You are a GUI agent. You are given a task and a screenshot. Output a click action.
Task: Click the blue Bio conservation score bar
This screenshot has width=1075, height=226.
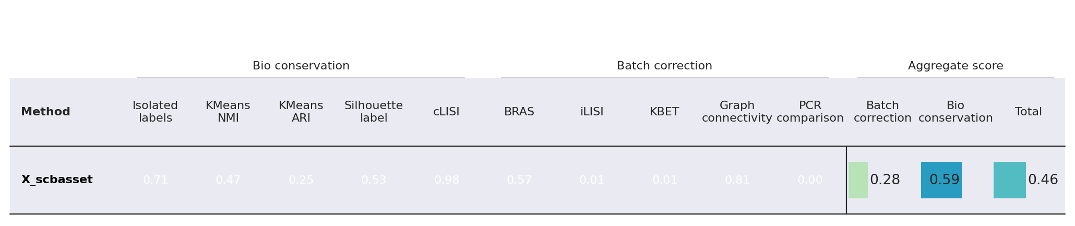click(941, 180)
